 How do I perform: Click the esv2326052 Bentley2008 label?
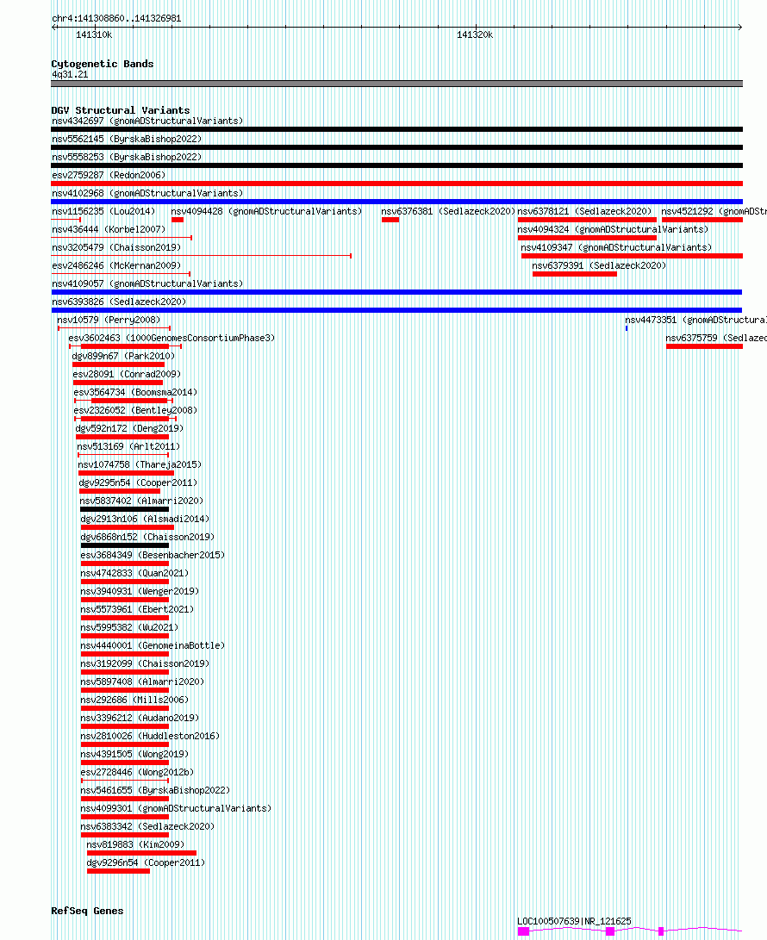click(x=135, y=411)
